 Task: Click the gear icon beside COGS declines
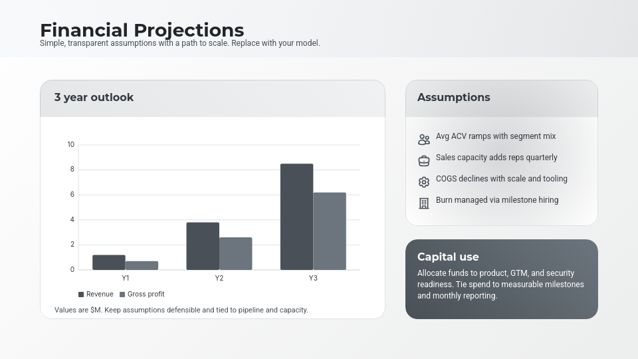pos(424,182)
